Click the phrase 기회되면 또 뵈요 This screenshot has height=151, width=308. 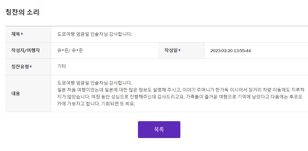118,104
